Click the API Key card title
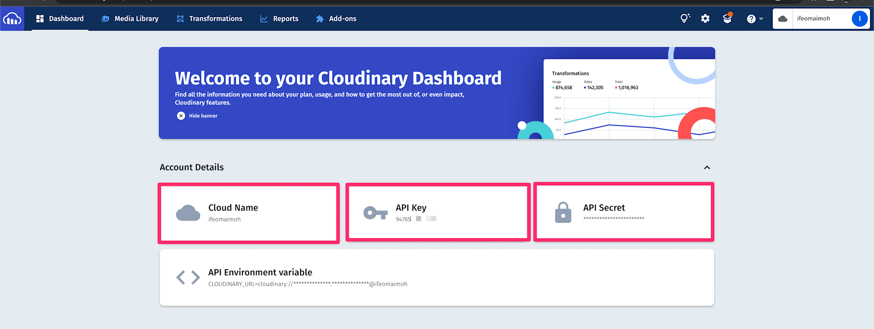 (x=411, y=208)
